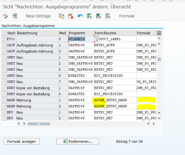
Task: Toggle display/change mode glasses-pencil icon
Action: click(5, 16)
